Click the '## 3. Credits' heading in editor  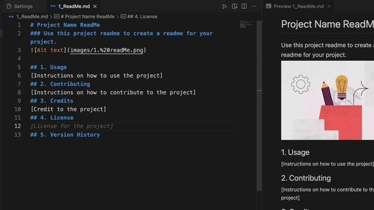(52, 101)
